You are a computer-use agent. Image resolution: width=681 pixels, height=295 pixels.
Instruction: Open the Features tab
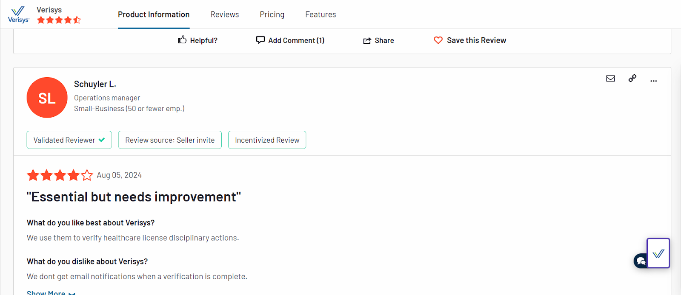[320, 14]
